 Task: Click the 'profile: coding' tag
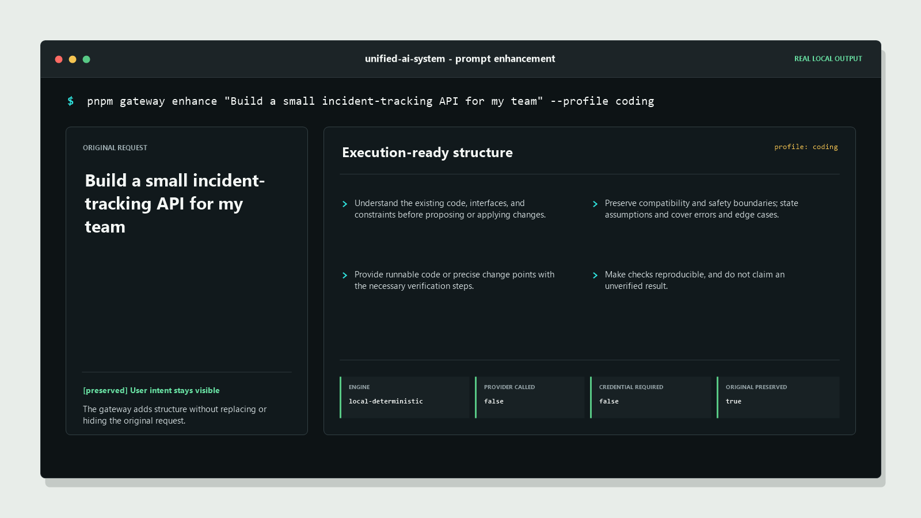806,147
